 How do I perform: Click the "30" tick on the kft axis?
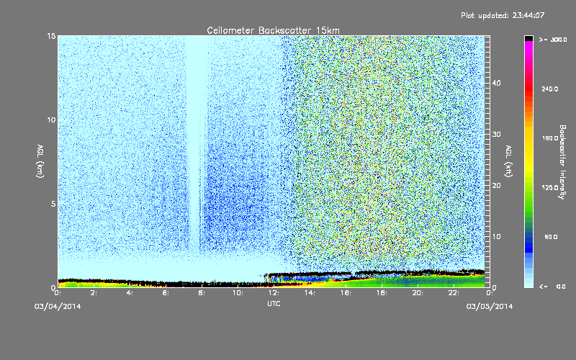tap(496, 134)
